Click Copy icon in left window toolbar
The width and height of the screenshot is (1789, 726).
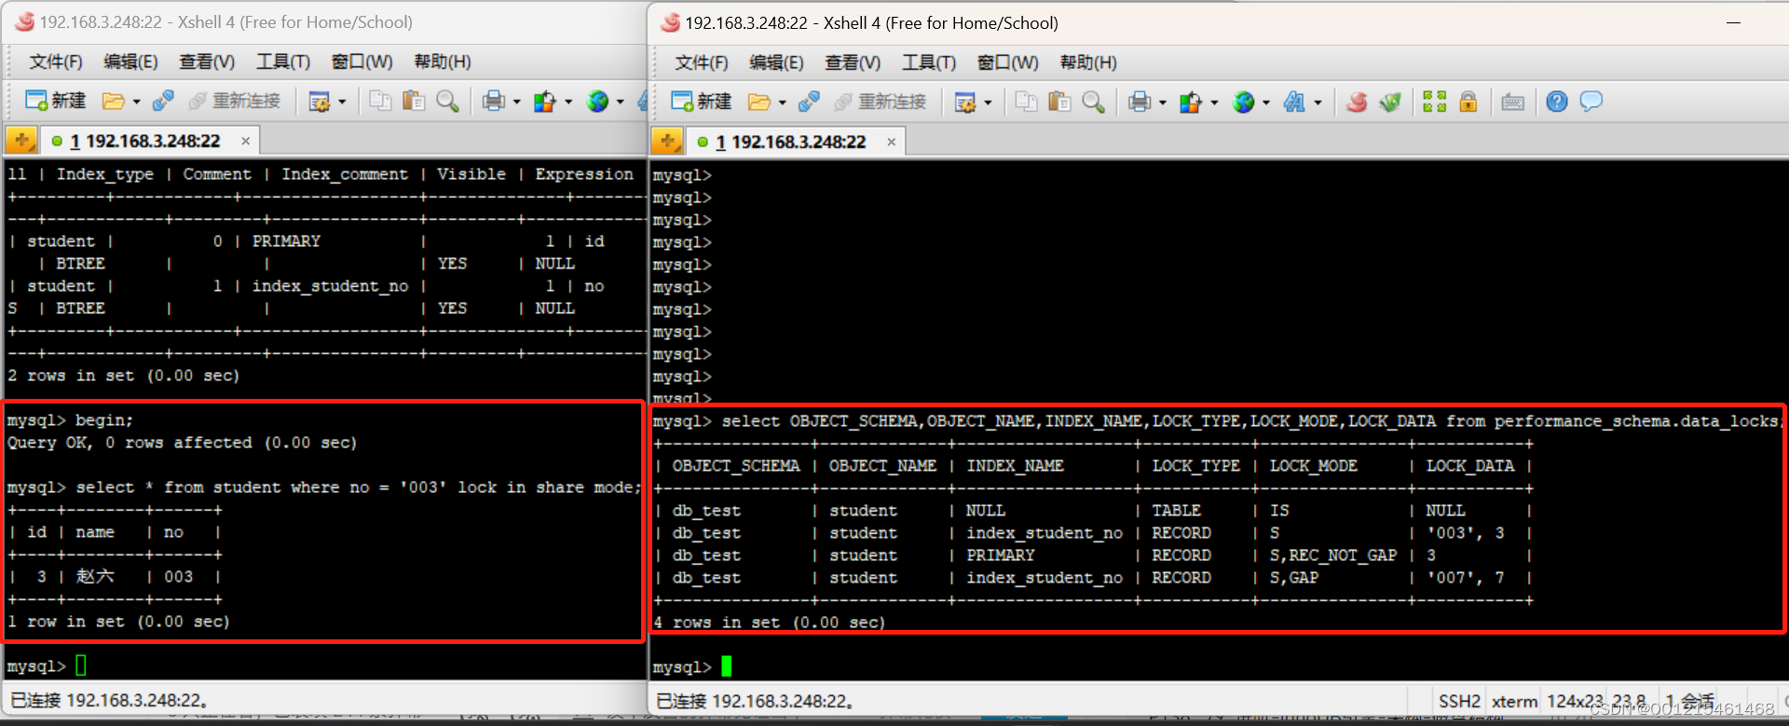pos(380,101)
